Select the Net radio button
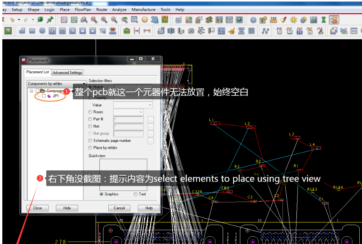This screenshot has width=362, height=244. [90, 126]
